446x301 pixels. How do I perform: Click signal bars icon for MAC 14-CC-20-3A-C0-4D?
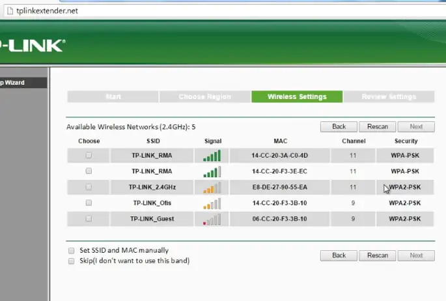point(212,156)
